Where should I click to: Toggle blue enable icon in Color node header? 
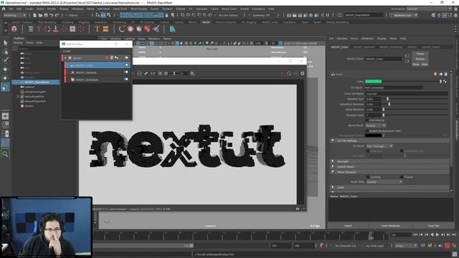(x=441, y=75)
